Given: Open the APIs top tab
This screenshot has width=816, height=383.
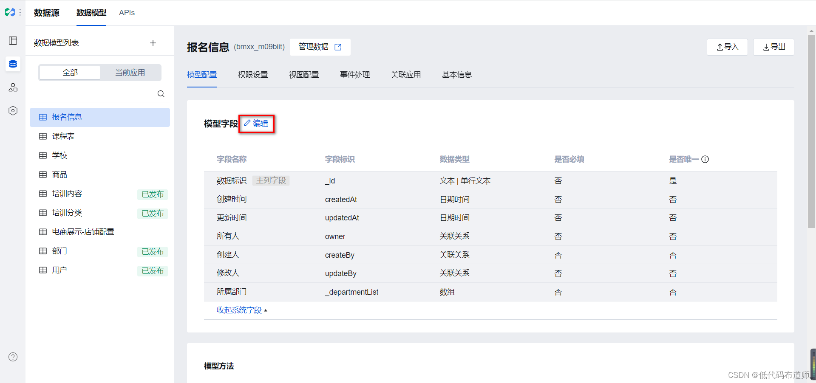Looking at the screenshot, I should pos(127,13).
